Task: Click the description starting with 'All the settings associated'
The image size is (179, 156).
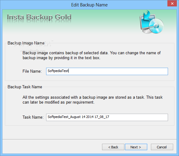Action: (x=93, y=100)
